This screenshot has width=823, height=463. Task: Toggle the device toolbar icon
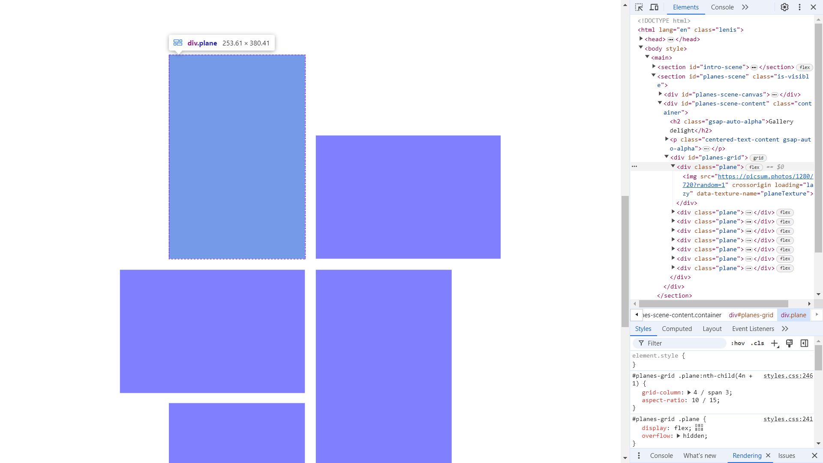click(654, 7)
